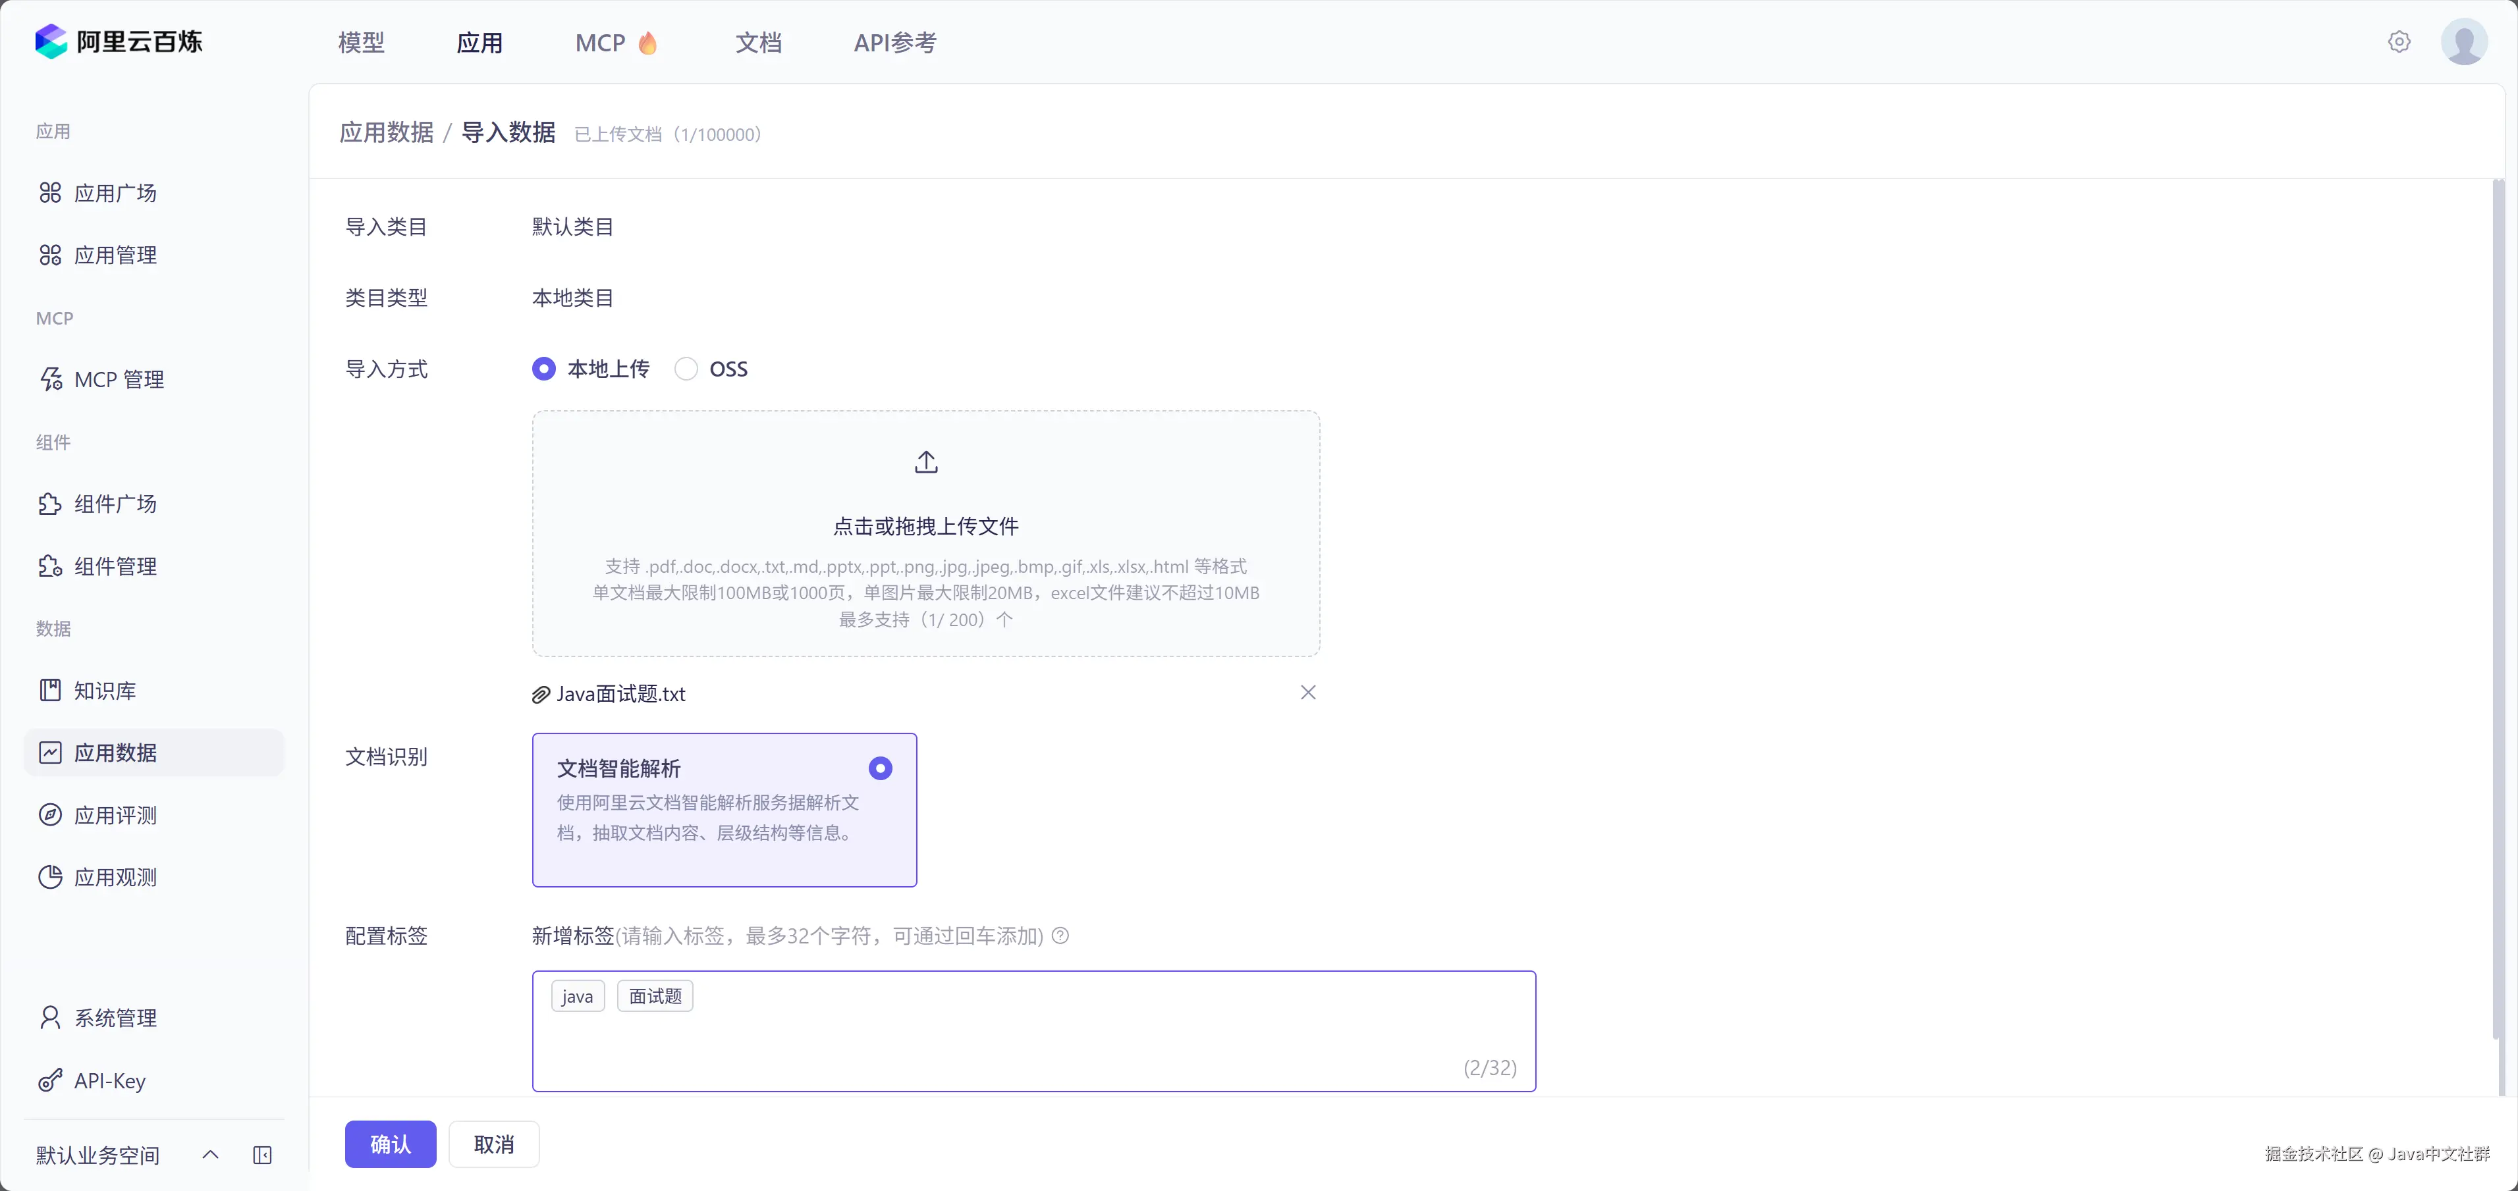The width and height of the screenshot is (2518, 1191).
Task: Collapse sidebar using the panel toggle icon
Action: click(x=262, y=1155)
